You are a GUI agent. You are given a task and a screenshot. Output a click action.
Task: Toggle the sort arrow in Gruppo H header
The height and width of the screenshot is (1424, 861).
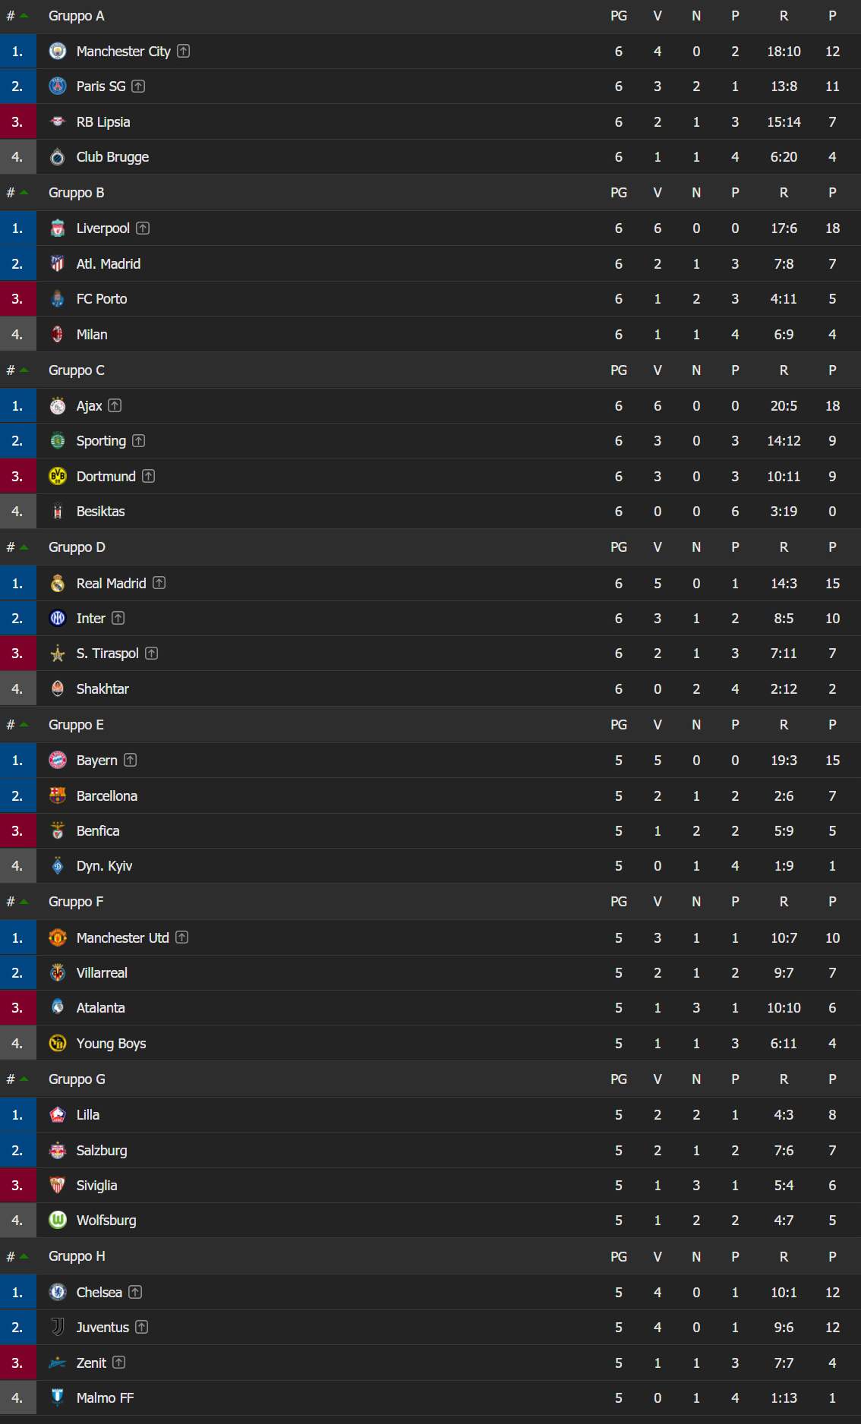(24, 1256)
